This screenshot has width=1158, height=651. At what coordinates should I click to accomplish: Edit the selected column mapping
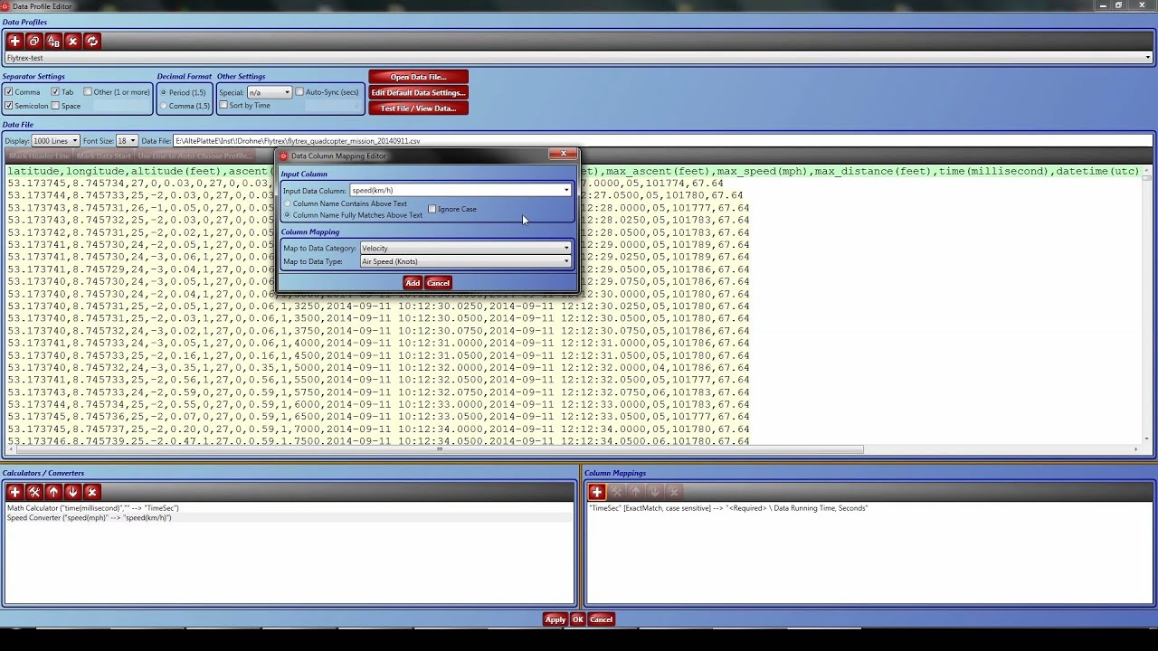(616, 492)
